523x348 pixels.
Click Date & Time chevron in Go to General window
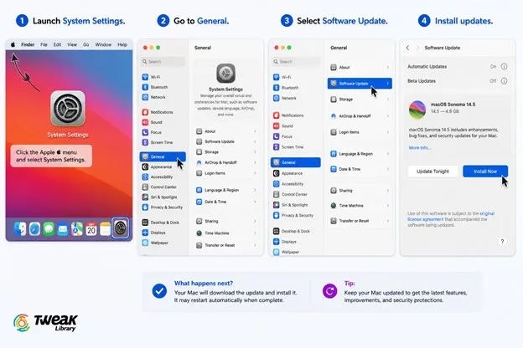(255, 202)
